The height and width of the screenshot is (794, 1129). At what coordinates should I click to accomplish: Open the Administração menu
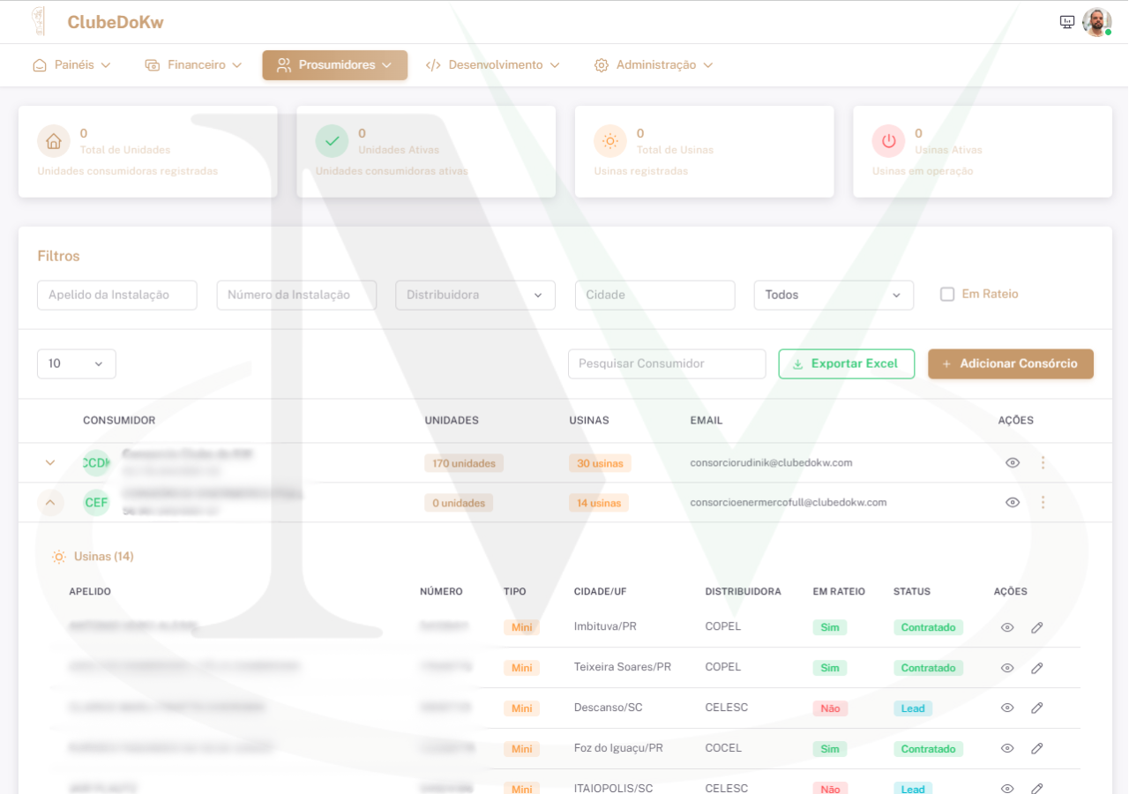[654, 65]
